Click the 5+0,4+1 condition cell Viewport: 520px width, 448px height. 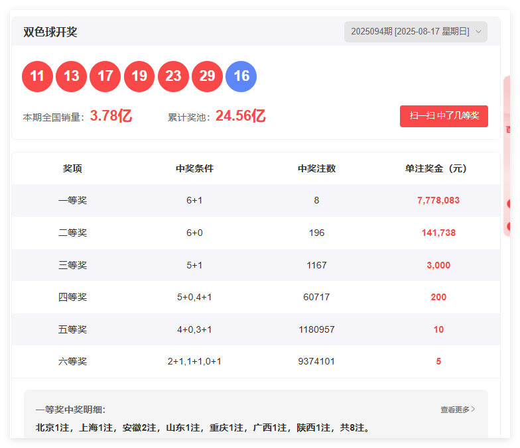pyautogui.click(x=194, y=297)
